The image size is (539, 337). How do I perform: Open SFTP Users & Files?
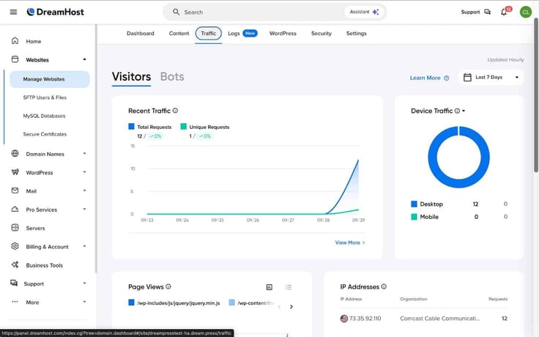point(45,97)
